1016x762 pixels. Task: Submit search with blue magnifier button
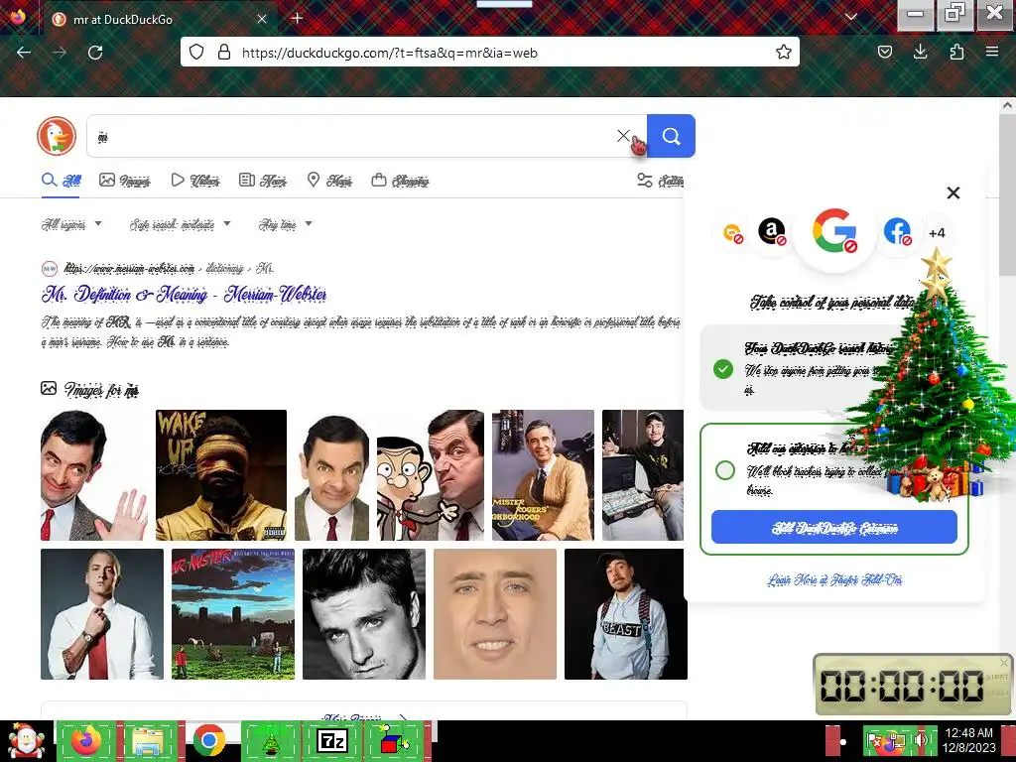tap(671, 136)
